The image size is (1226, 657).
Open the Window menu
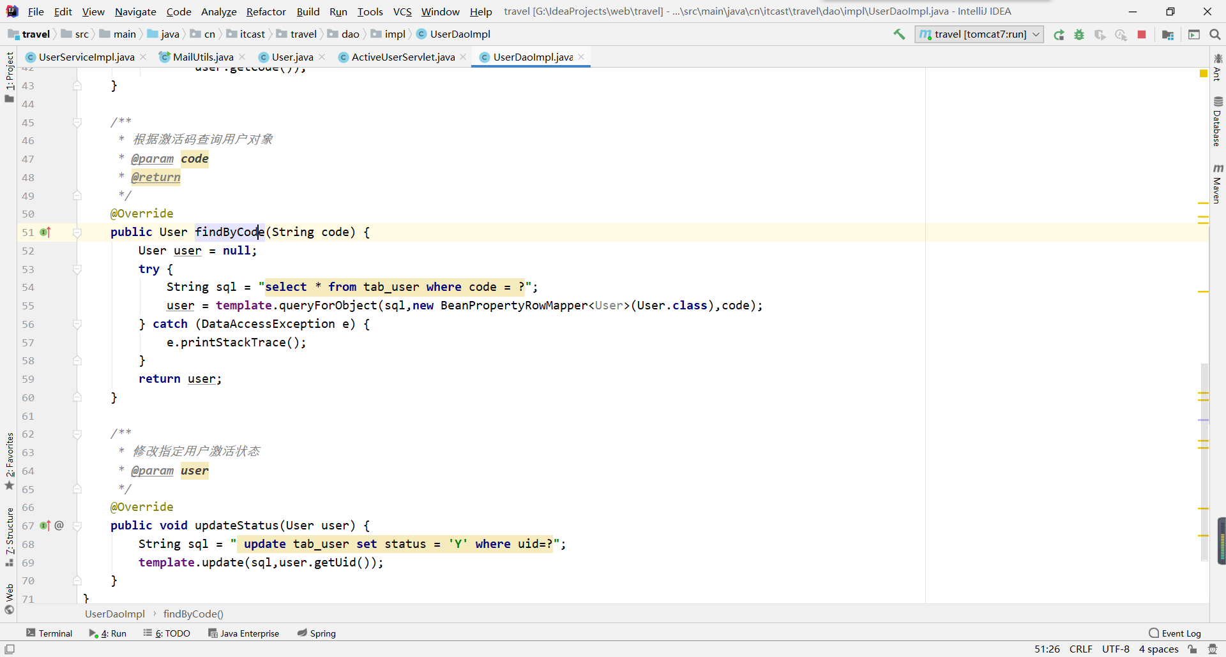click(x=440, y=11)
